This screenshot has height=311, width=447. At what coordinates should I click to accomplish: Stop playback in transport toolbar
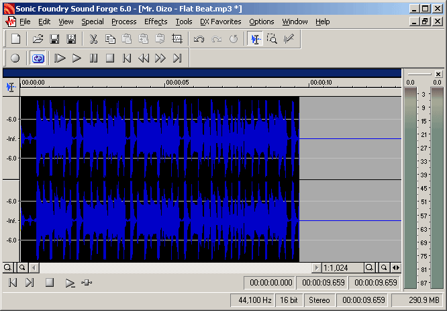pos(110,58)
